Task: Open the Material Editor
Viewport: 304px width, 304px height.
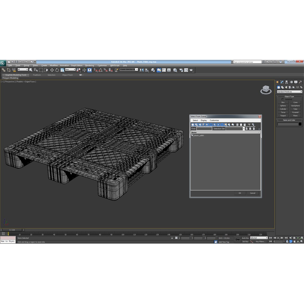Action: [175, 70]
